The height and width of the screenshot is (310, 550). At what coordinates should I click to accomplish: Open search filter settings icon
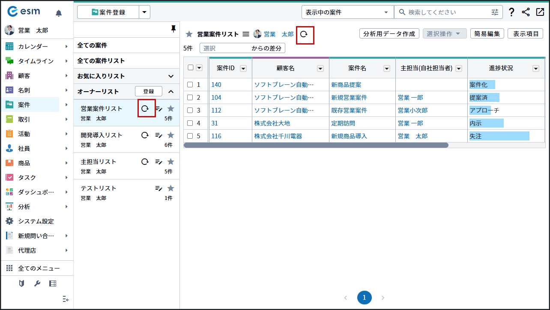click(x=495, y=12)
